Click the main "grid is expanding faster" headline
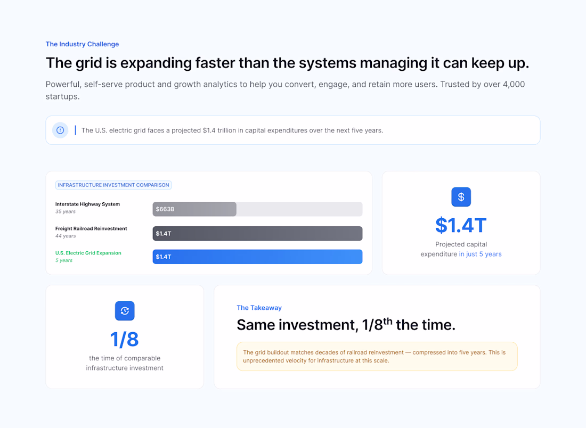This screenshot has width=586, height=428. coord(287,63)
